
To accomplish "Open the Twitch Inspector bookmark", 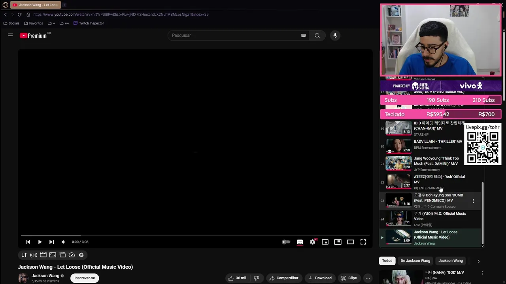I will [89, 23].
